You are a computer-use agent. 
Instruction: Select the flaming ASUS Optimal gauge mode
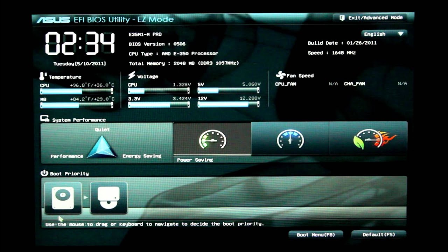[368, 139]
